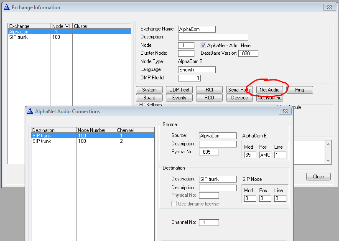Image resolution: width=339 pixels, height=241 pixels.
Task: Open the RCI button
Action: 209,90
